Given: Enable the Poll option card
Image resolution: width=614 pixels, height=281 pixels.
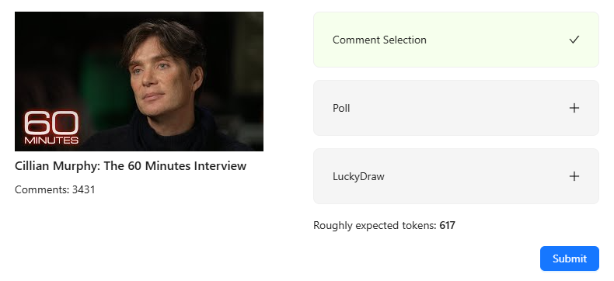Looking at the screenshot, I should [x=456, y=108].
